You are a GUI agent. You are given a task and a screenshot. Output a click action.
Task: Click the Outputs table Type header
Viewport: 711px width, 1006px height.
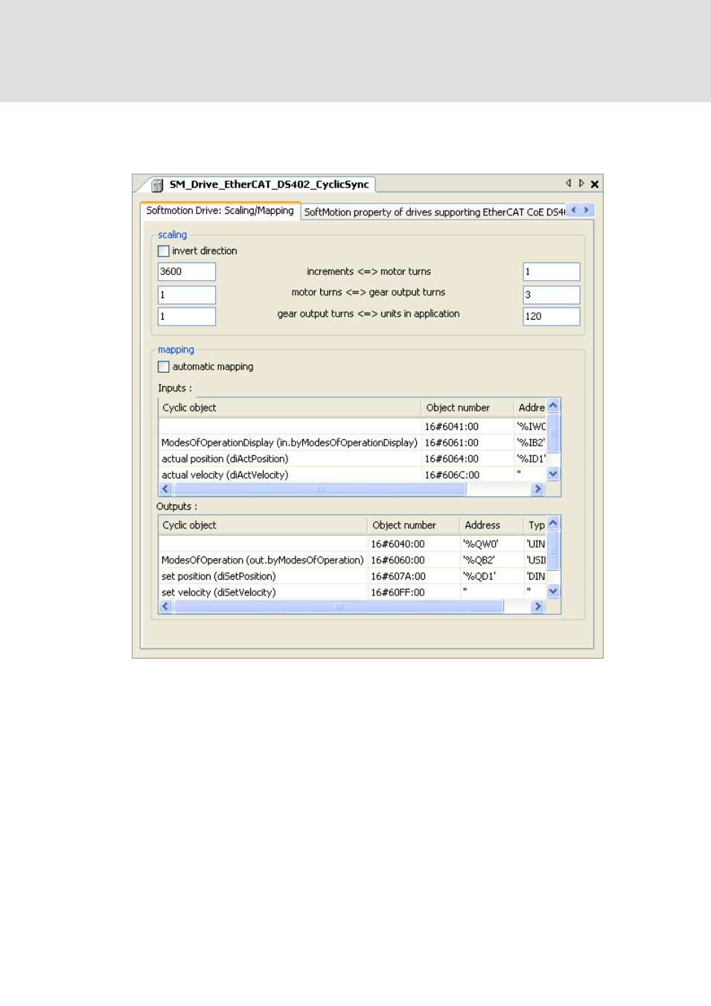535,525
